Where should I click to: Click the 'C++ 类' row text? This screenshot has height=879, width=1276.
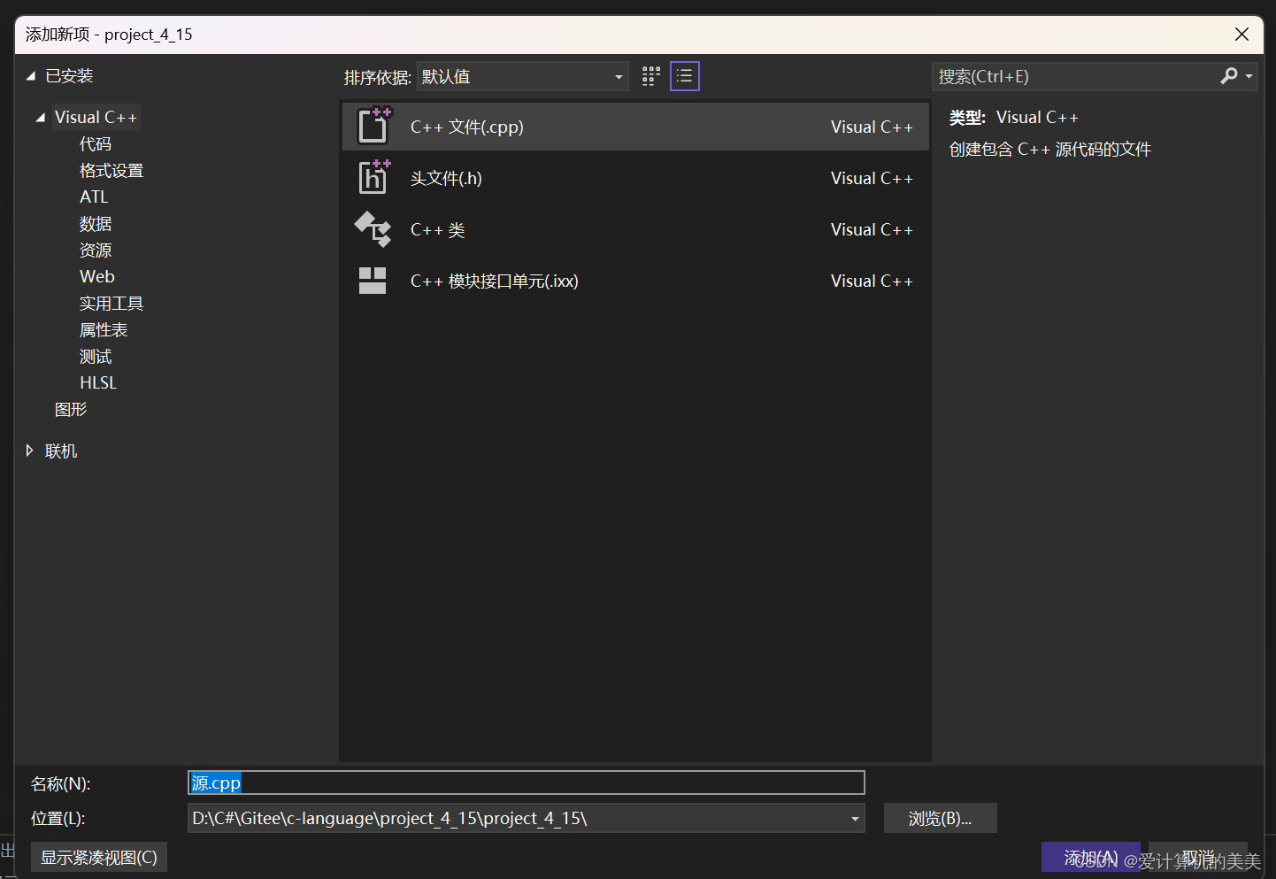tap(438, 229)
